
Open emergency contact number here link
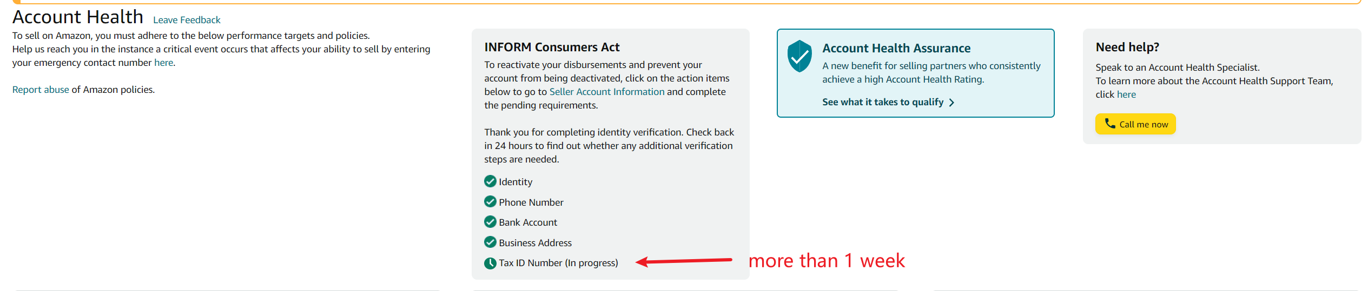[x=163, y=63]
